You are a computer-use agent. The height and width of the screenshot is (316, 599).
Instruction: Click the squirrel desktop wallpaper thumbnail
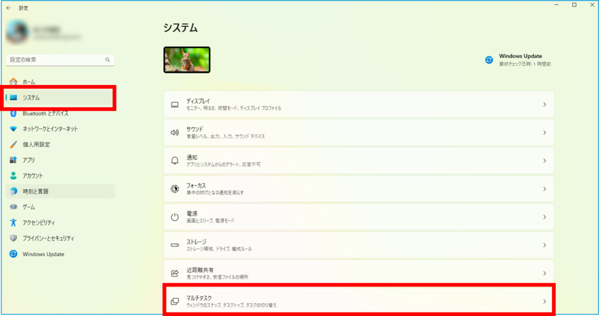(x=187, y=60)
